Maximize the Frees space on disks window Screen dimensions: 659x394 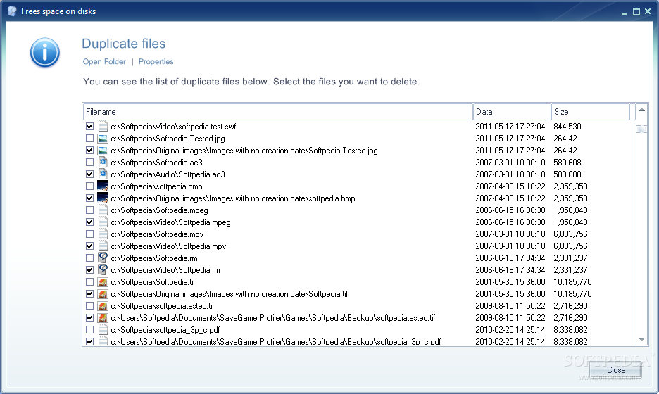click(x=636, y=12)
